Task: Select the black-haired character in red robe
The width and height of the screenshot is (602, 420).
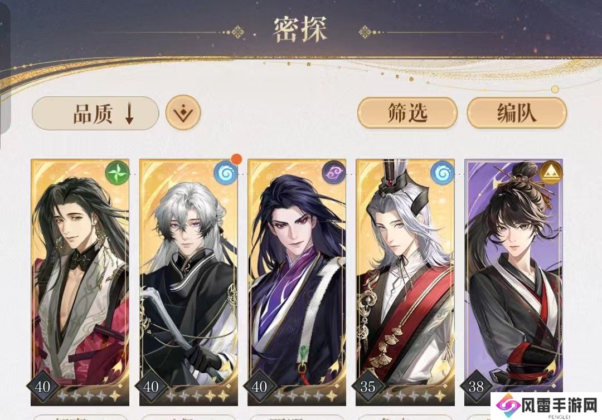Action: pos(80,282)
